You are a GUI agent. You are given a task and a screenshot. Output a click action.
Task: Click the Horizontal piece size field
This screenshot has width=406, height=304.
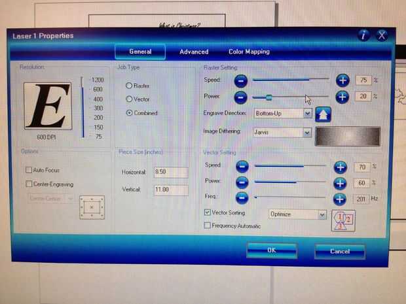click(x=171, y=172)
